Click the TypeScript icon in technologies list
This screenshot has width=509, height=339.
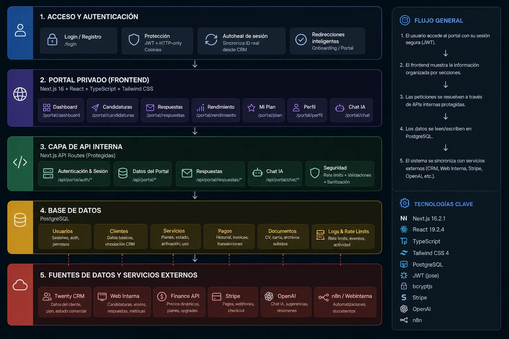coord(404,241)
